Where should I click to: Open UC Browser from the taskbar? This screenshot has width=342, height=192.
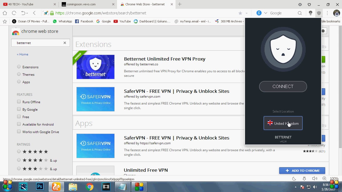pyautogui.click(x=56, y=187)
